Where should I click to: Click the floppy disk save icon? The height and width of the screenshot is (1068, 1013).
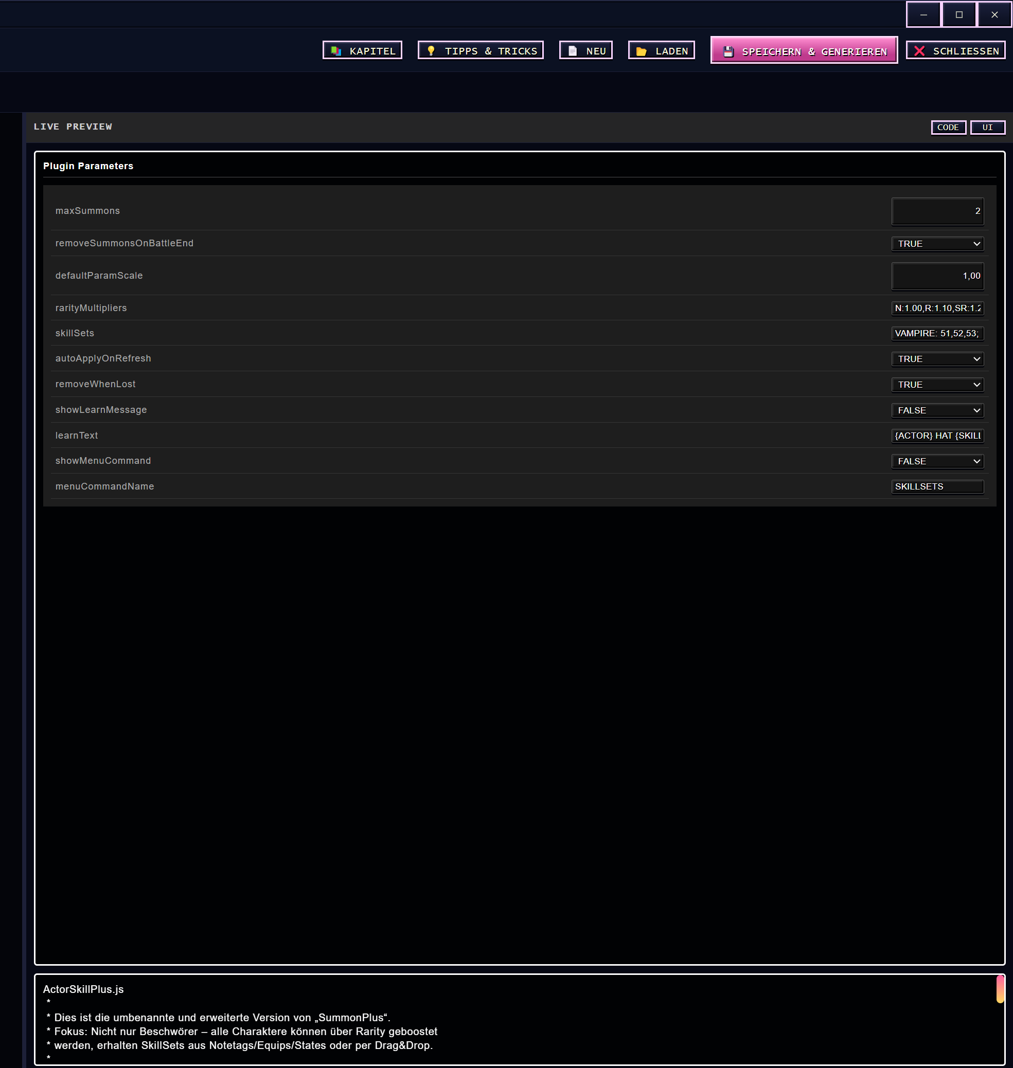[728, 51]
